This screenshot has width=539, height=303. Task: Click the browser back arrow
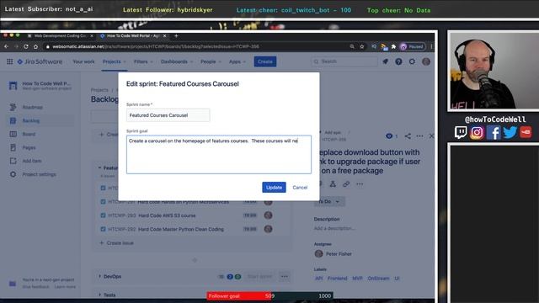(6, 46)
